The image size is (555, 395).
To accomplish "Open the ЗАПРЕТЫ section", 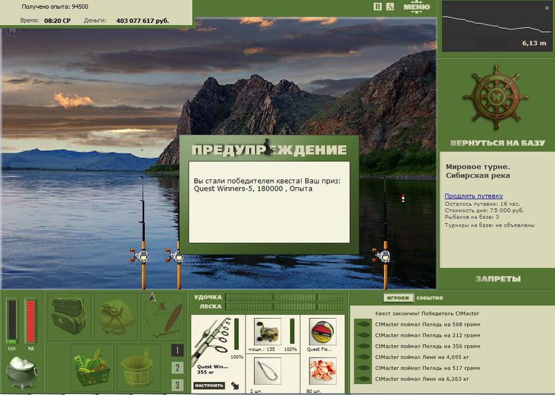I will (497, 279).
